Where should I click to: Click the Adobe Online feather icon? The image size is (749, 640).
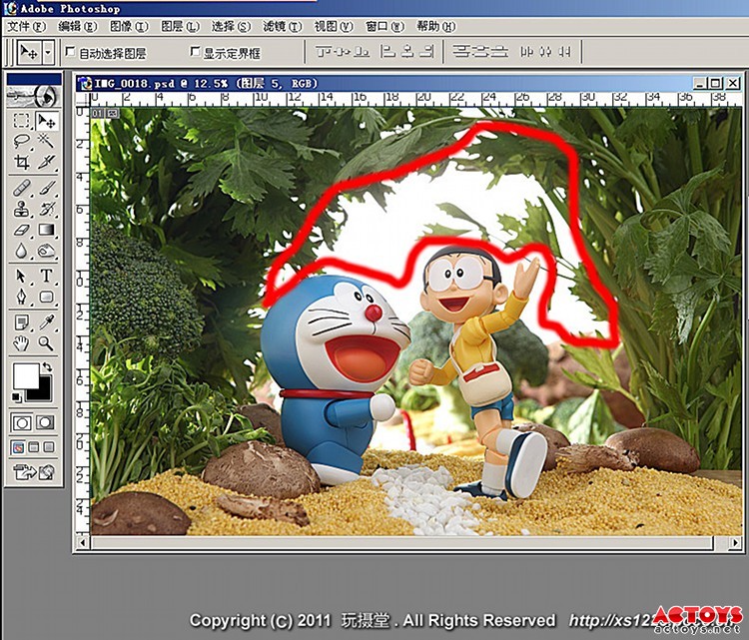(34, 97)
